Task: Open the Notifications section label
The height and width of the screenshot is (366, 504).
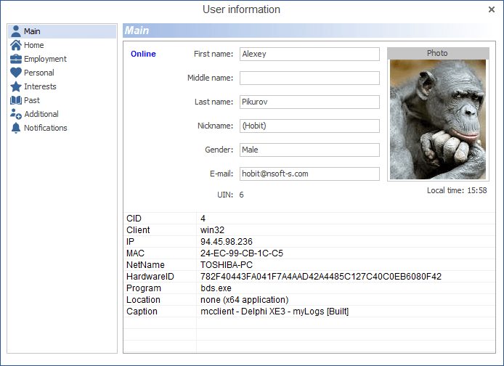Action: coord(46,128)
